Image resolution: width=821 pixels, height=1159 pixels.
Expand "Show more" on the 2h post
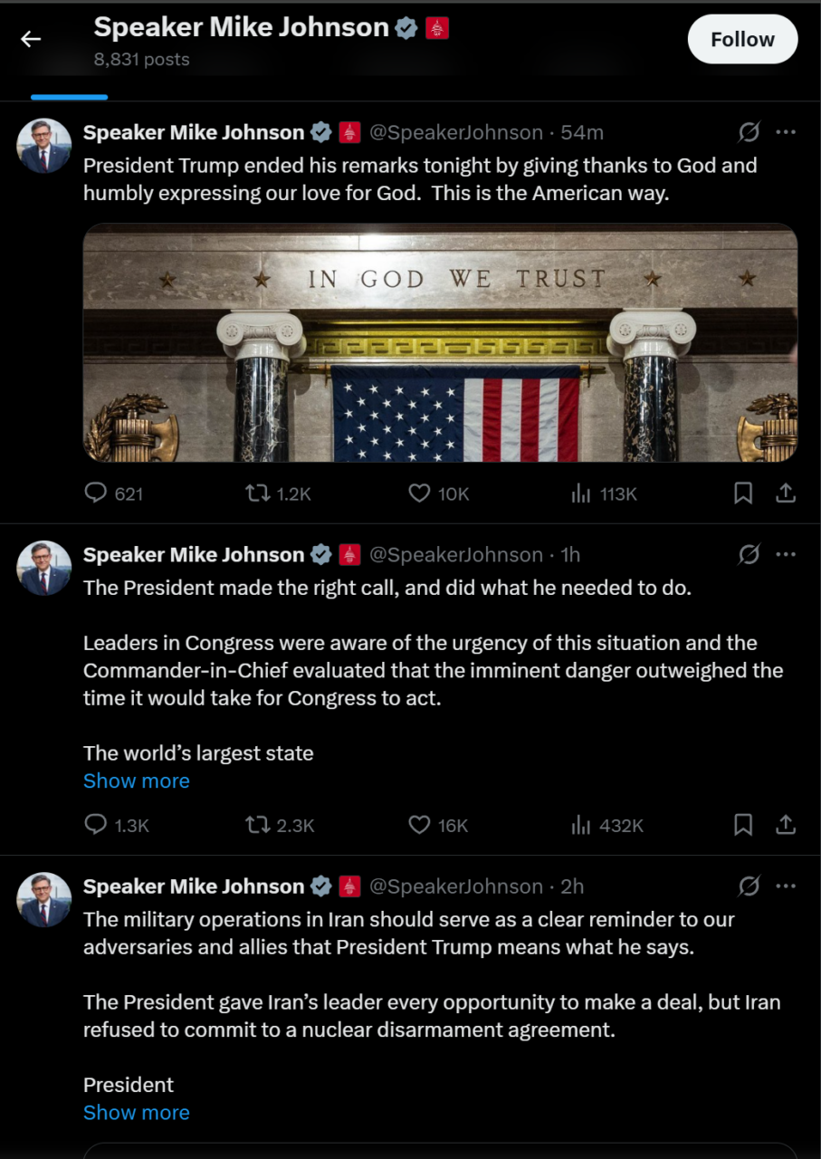137,1112
